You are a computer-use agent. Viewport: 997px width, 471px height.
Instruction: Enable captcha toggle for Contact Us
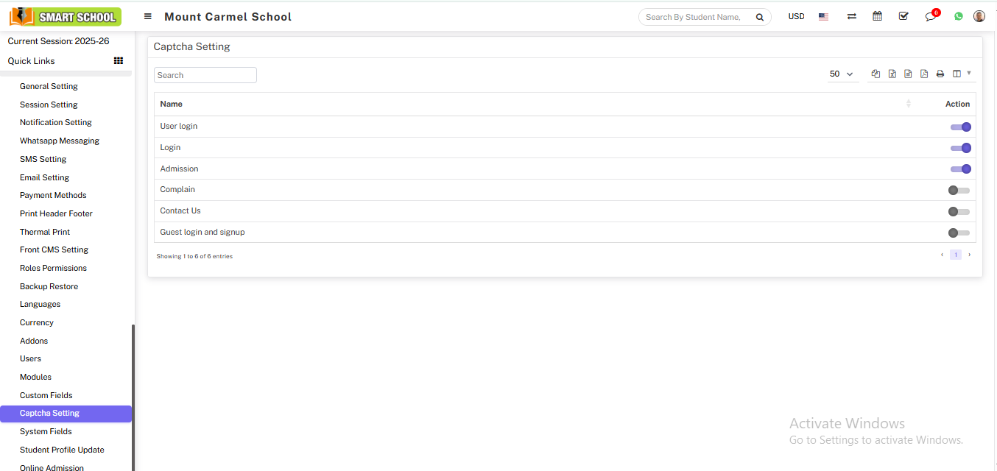point(959,211)
